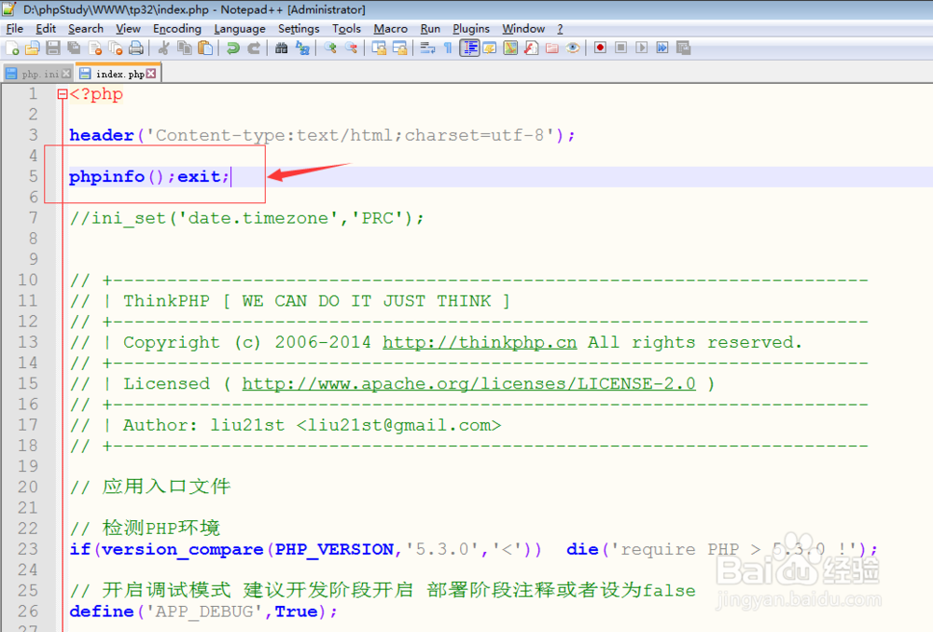Click the Zoom In magnifier icon
The width and height of the screenshot is (933, 632).
coord(330,48)
